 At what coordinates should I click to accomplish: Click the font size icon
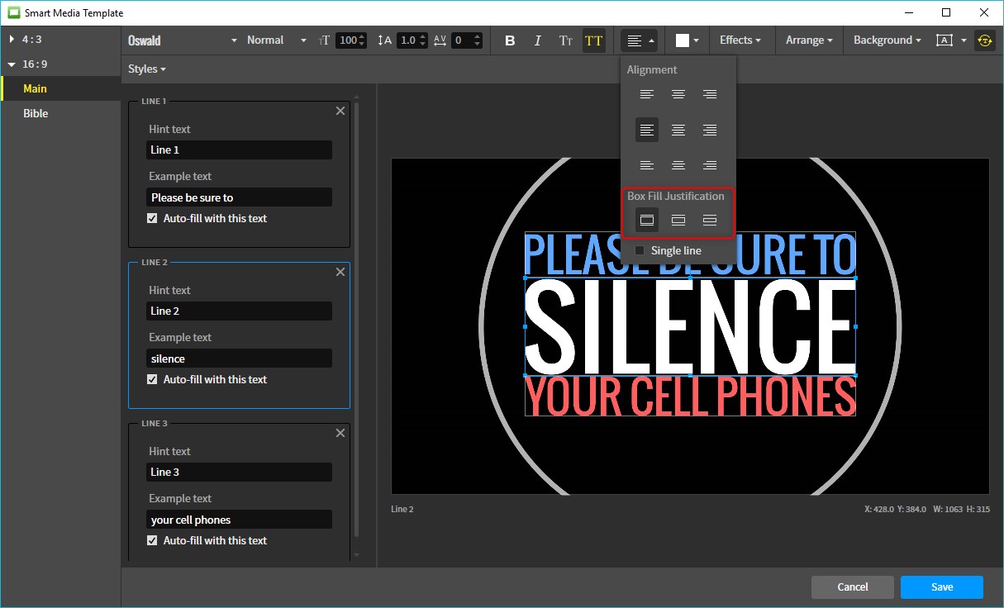[324, 40]
